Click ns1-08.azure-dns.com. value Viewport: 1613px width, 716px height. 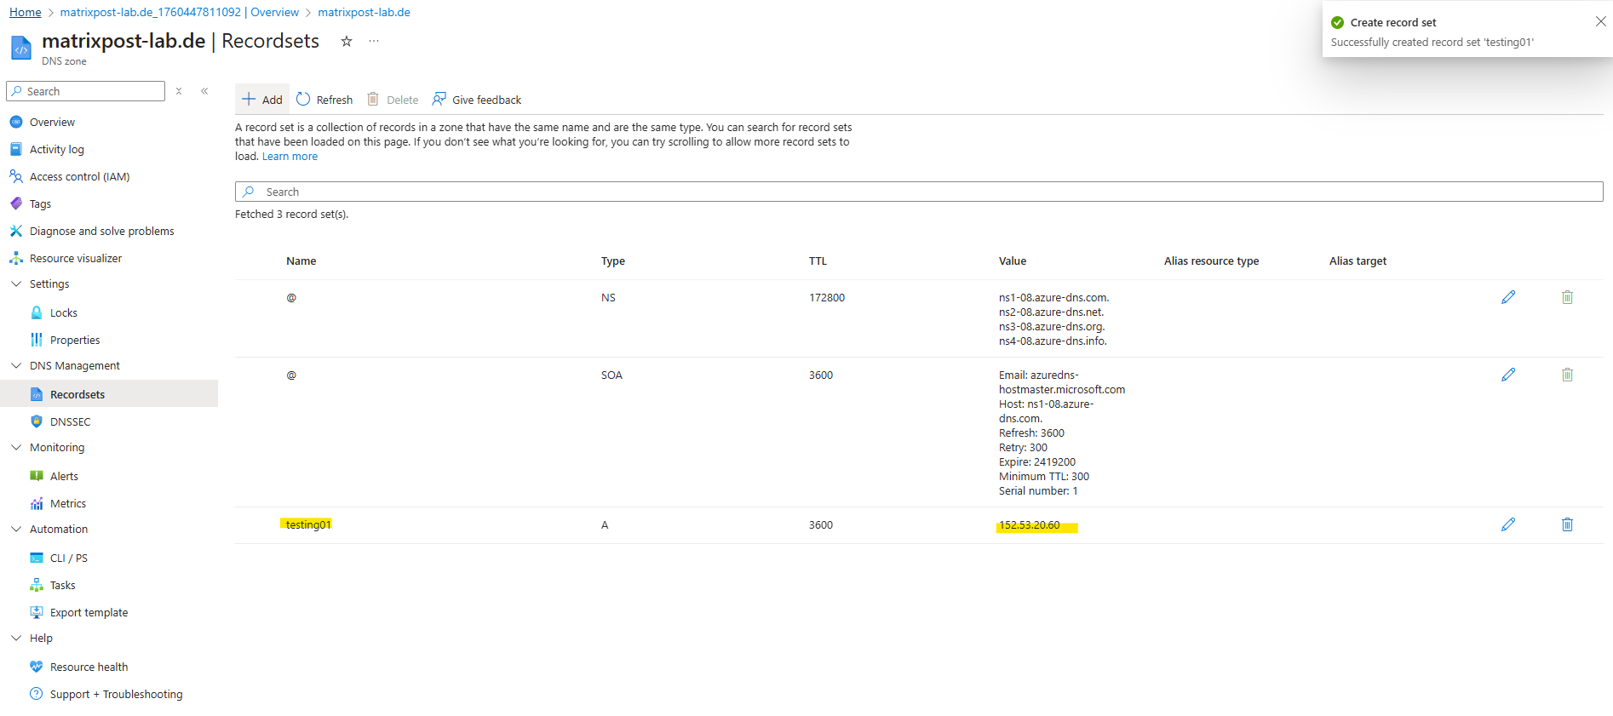(x=1054, y=298)
